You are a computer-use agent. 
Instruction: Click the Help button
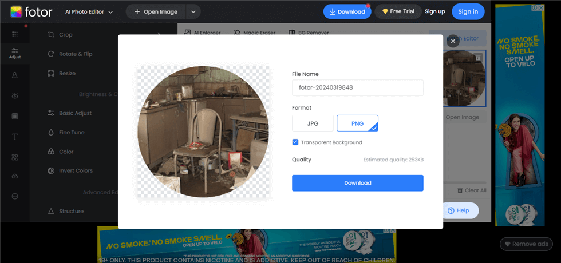[x=461, y=210]
